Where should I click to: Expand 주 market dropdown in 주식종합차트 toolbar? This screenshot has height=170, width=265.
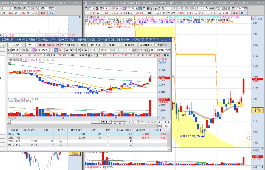(x=93, y=8)
